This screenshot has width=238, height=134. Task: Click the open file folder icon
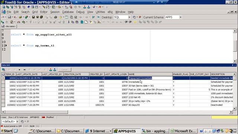tap(20, 17)
